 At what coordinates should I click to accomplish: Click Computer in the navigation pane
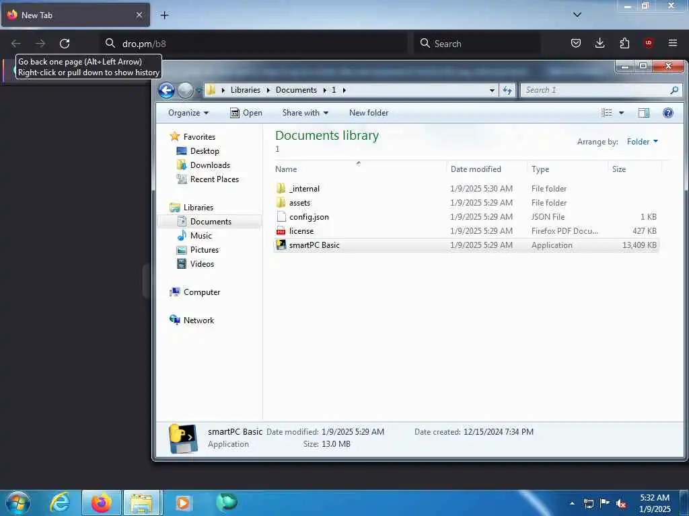202,292
